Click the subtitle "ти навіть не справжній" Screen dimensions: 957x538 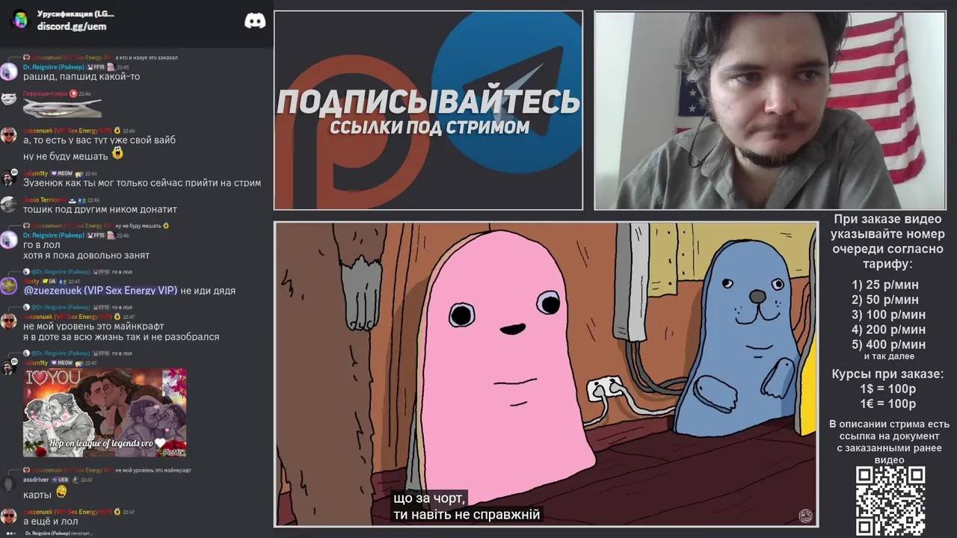coord(467,514)
